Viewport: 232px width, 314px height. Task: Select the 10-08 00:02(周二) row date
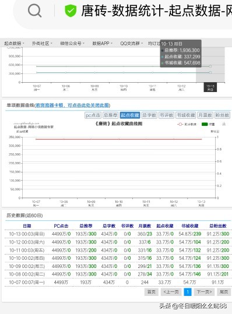pos(27,274)
